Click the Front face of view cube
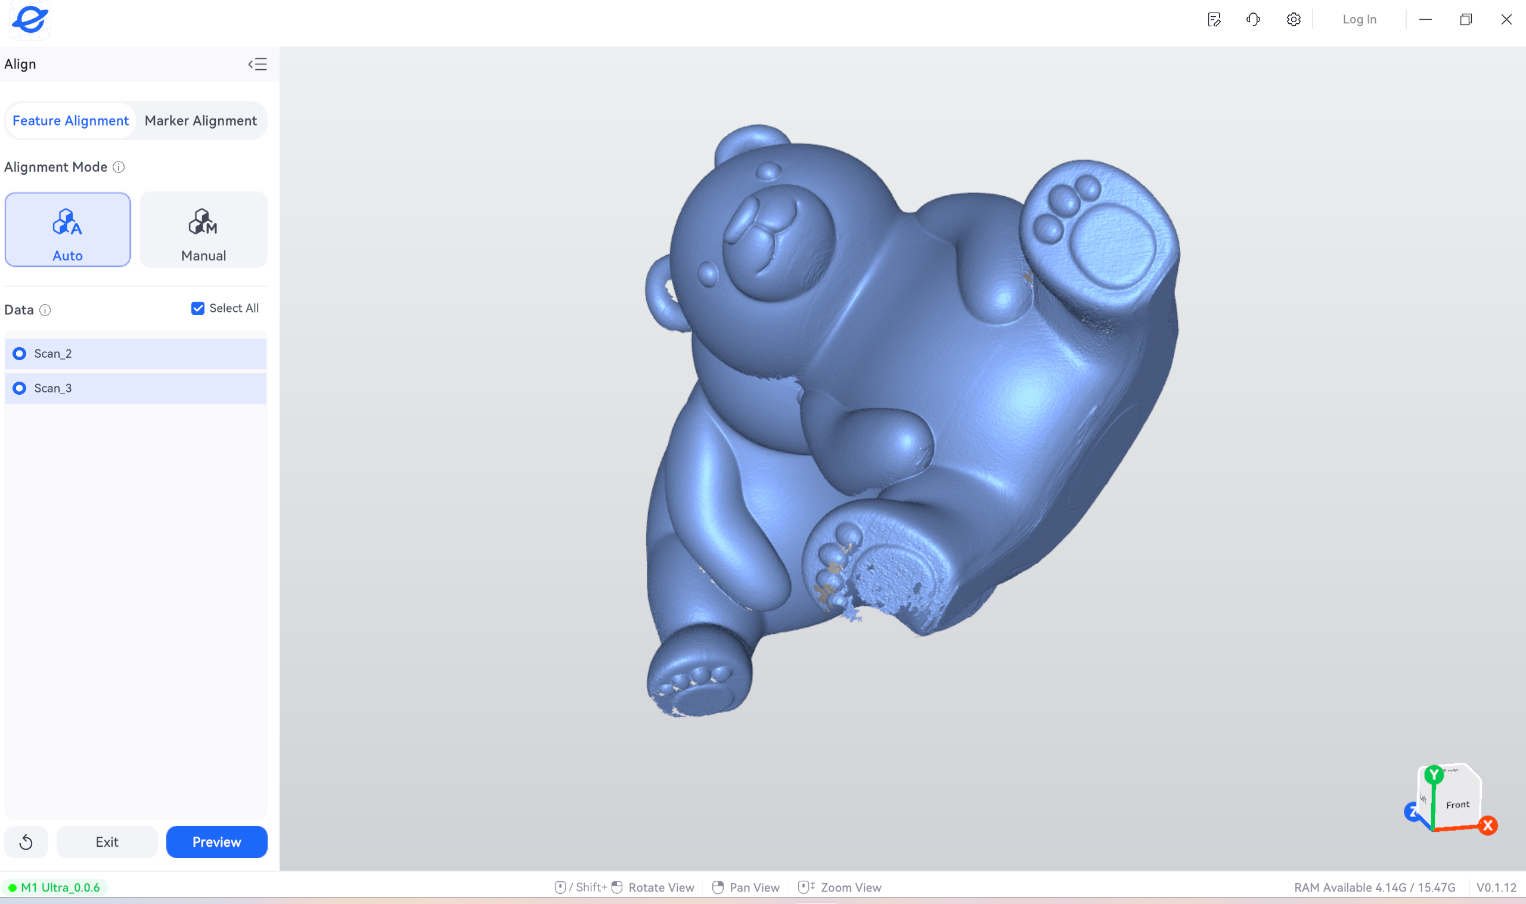 pos(1457,804)
